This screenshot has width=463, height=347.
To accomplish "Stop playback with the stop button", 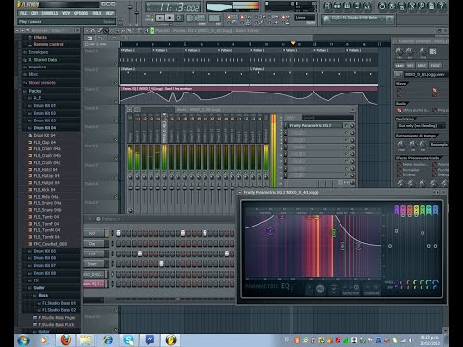I will (x=170, y=18).
